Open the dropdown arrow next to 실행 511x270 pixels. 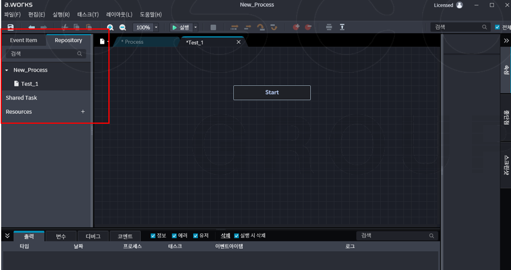195,27
